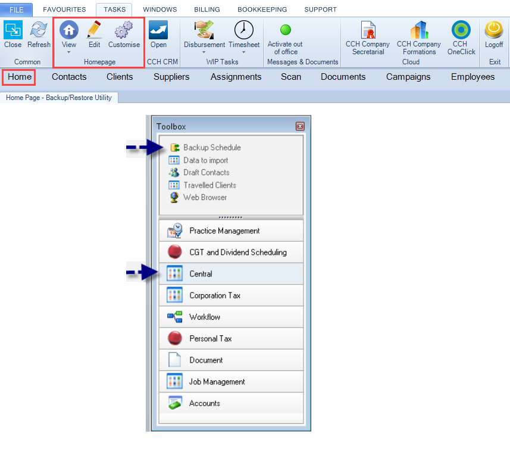Viewport: 510px width, 449px height.
Task: Expand the Disbursement dropdown arrow
Action: tap(204, 52)
